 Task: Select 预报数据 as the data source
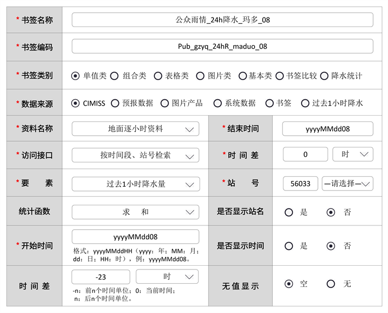[115, 103]
